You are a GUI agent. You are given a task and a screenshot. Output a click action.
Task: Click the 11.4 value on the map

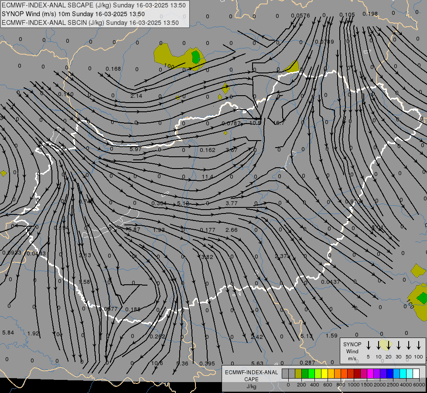(x=208, y=177)
